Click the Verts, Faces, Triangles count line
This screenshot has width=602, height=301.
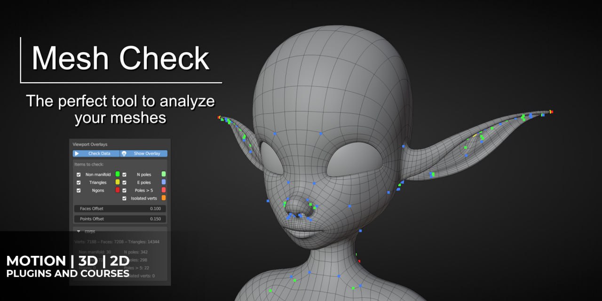click(117, 242)
